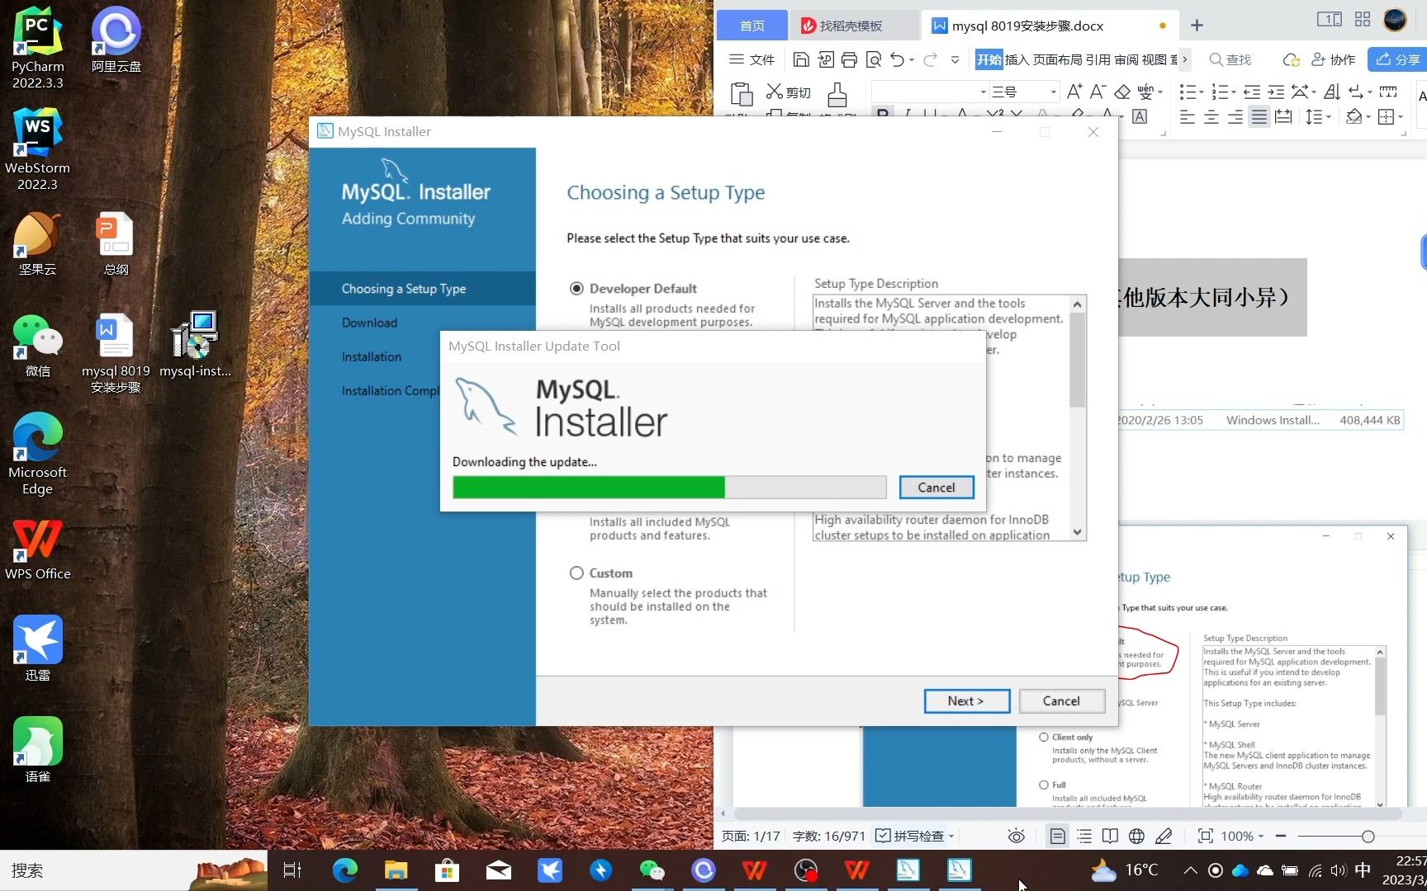Click the Increase Indent icon
The image size is (1427, 891).
[1276, 92]
